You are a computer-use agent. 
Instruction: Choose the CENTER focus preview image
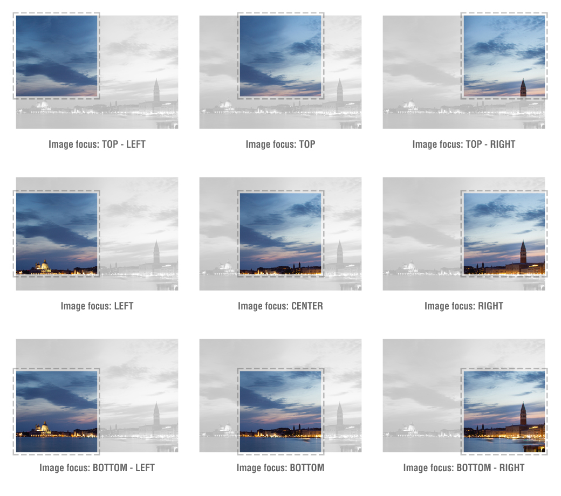coord(280,234)
